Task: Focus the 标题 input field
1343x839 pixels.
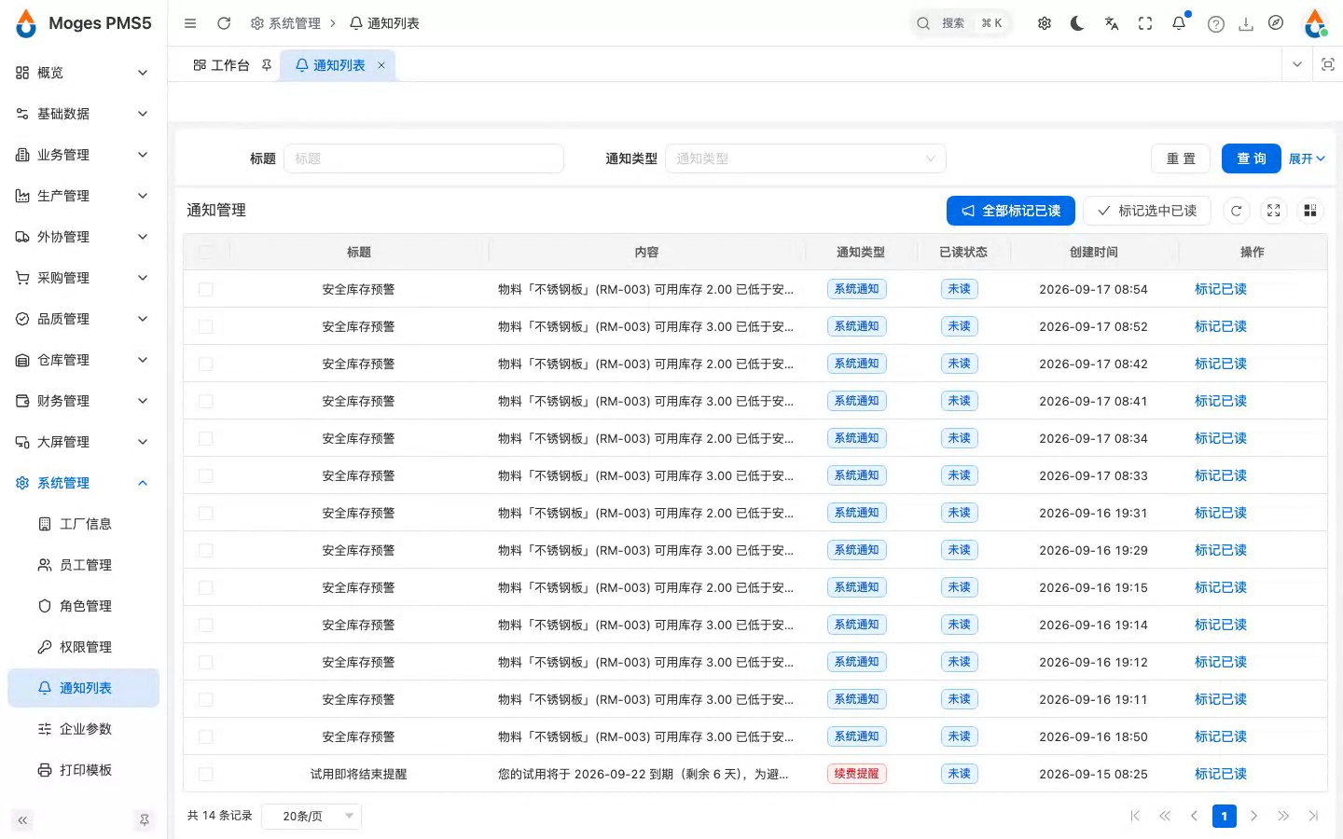Action: (423, 158)
